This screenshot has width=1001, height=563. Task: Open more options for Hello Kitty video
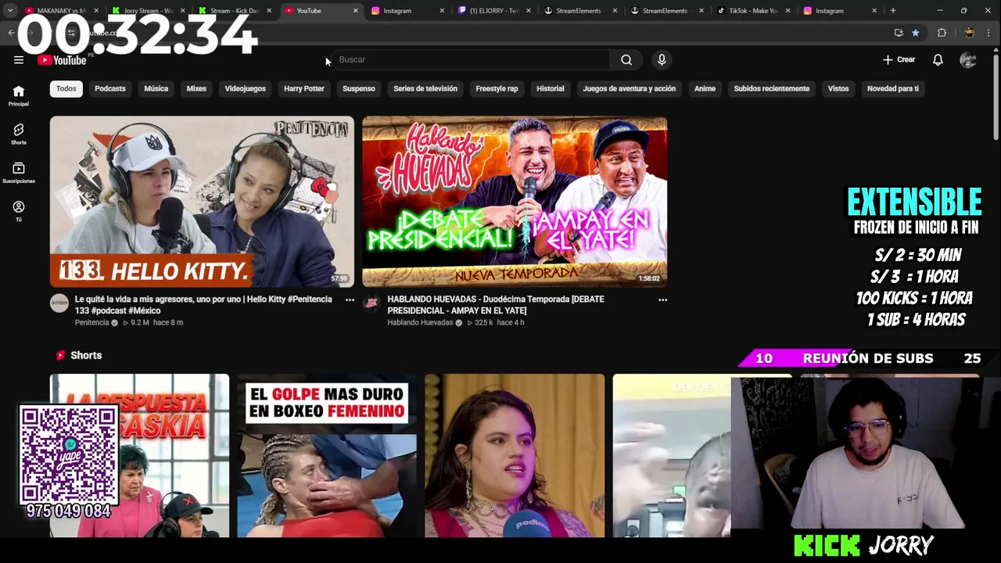[350, 299]
